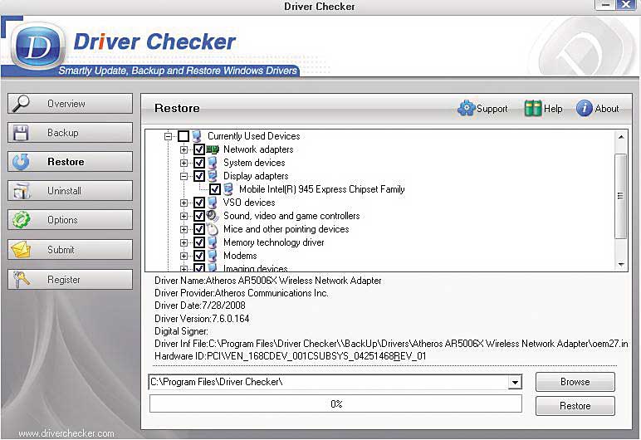
Task: Click the Driver Checker logo icon
Action: pyautogui.click(x=38, y=46)
